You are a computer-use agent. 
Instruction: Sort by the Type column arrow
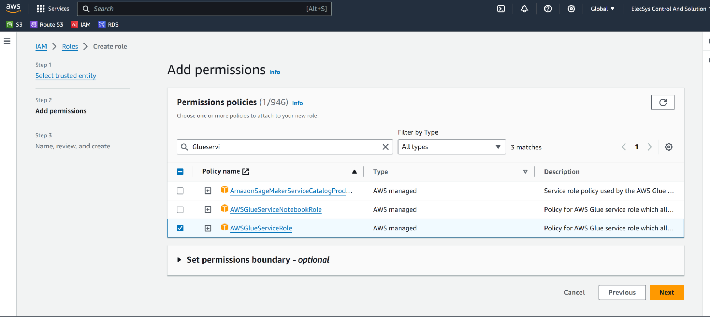pyautogui.click(x=525, y=172)
